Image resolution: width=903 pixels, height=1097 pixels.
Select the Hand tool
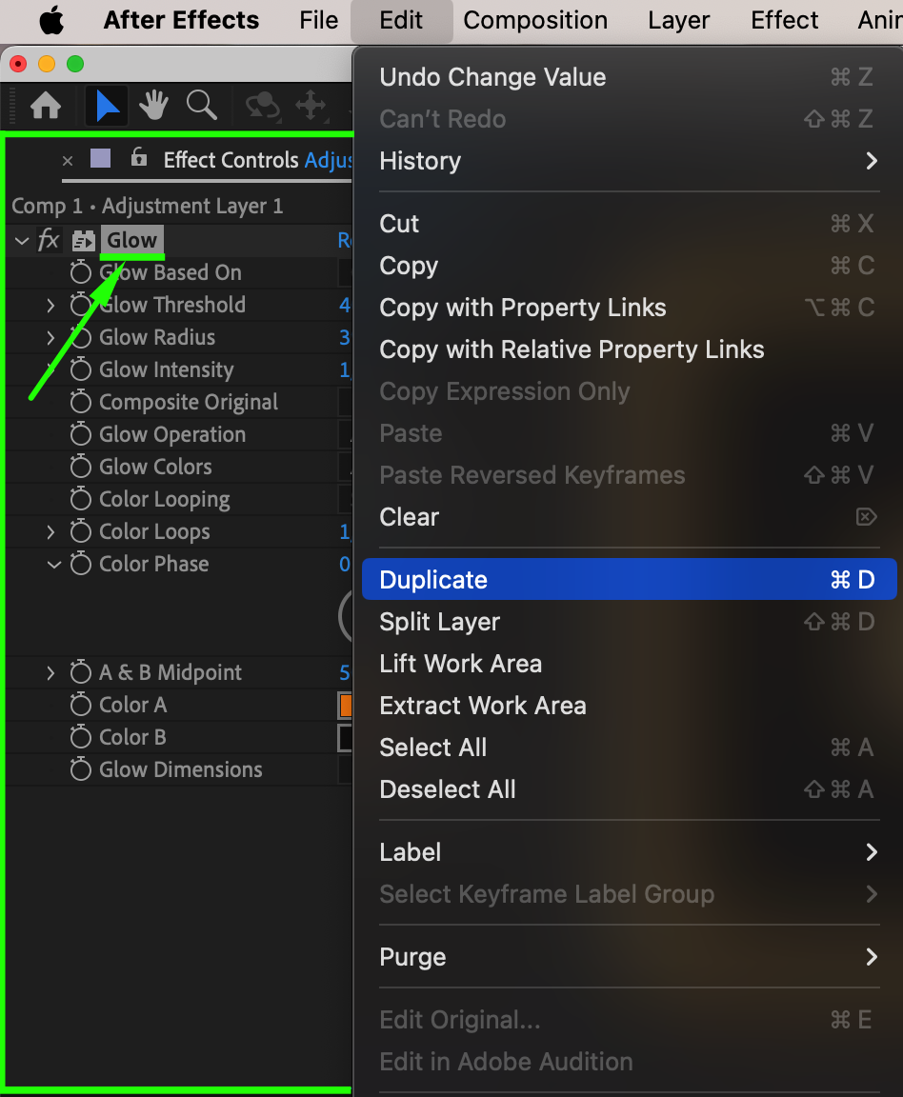pyautogui.click(x=154, y=106)
